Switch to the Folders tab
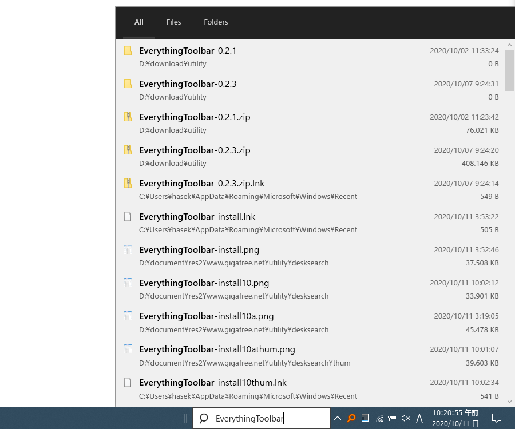 [x=216, y=22]
